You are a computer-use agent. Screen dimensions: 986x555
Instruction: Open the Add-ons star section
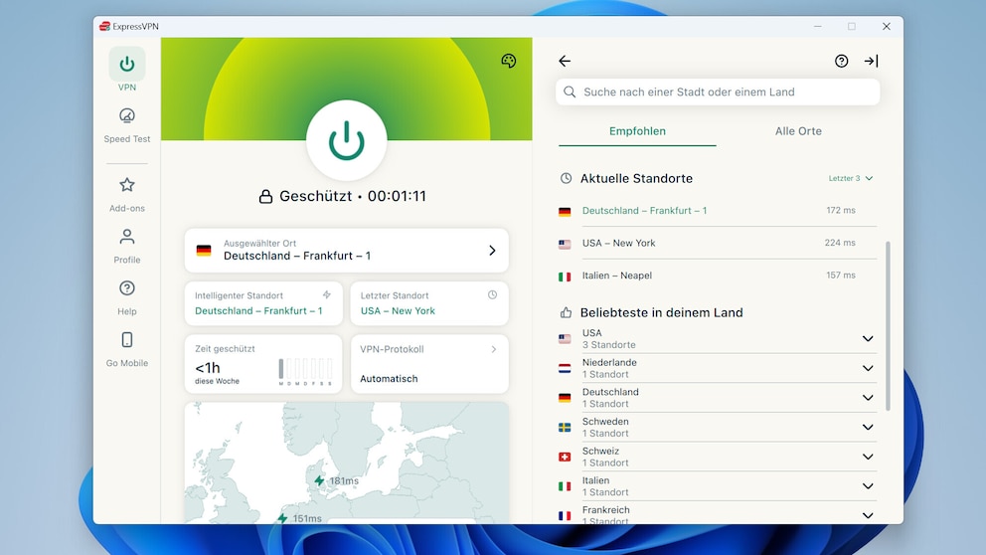pyautogui.click(x=127, y=194)
